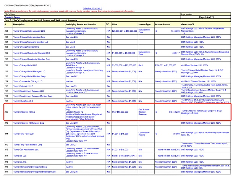Select "Trump Endeavor 12 Manager Corp" description in row 270

(29, 123)
